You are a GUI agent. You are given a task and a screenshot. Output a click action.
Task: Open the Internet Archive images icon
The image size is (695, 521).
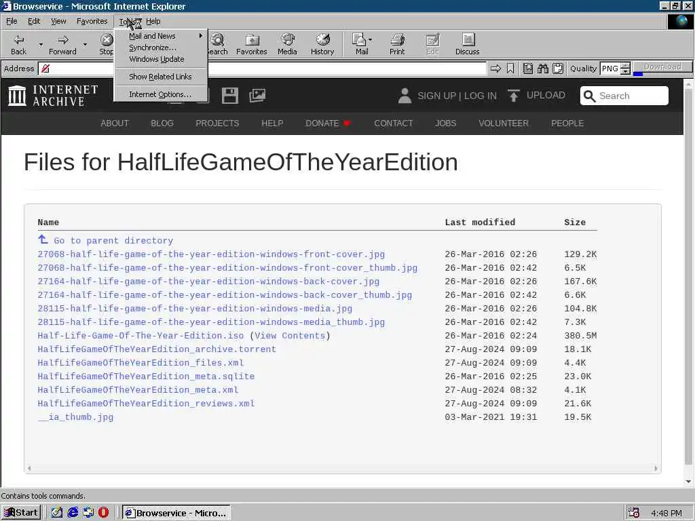pyautogui.click(x=257, y=95)
